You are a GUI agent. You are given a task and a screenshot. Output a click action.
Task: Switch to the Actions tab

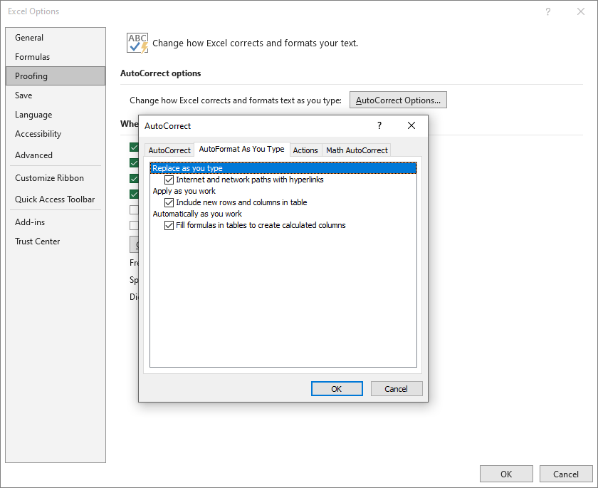305,150
